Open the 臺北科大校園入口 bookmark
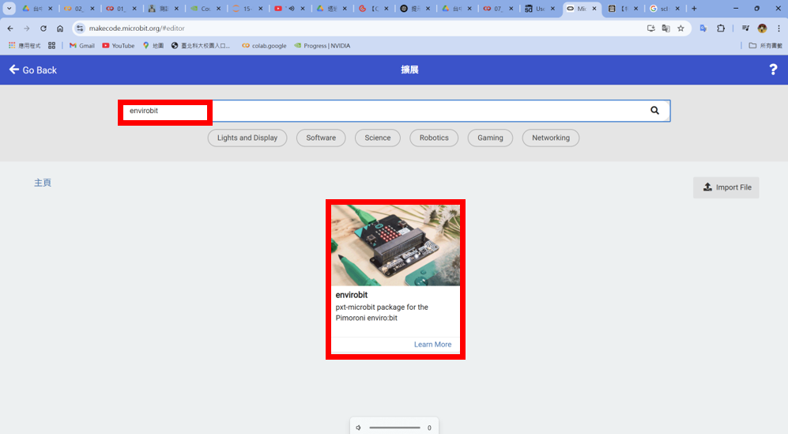The height and width of the screenshot is (434, 788). coord(201,46)
